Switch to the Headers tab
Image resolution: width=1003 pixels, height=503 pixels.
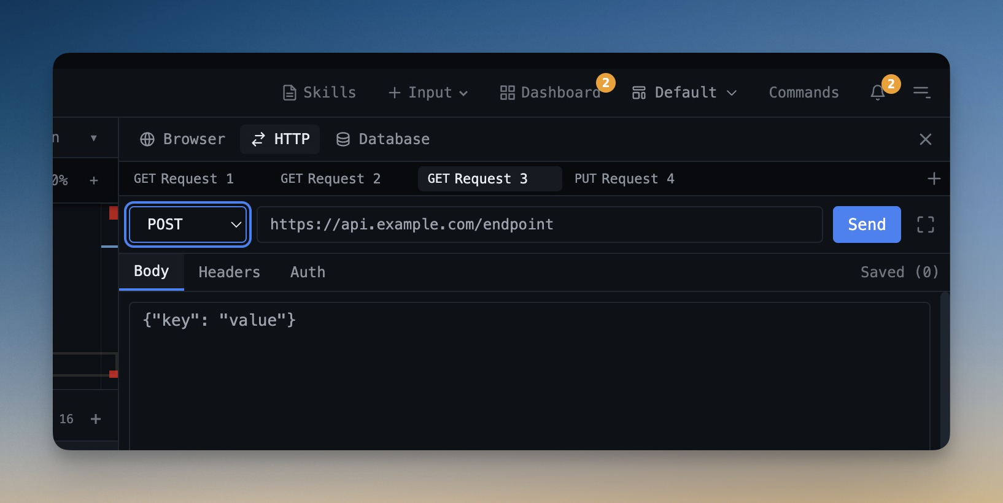tap(229, 272)
